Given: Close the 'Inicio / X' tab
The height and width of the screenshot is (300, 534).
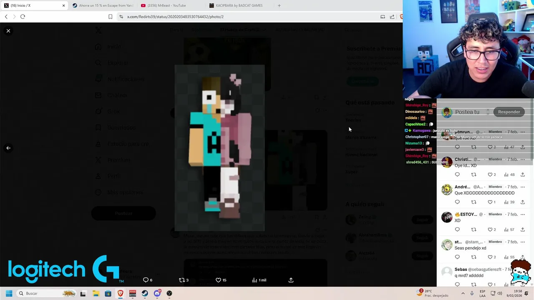Looking at the screenshot, I should click(x=63, y=5).
